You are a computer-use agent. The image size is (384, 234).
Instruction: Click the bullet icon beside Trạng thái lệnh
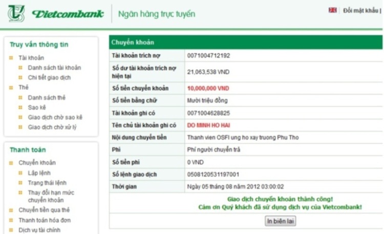(x=20, y=183)
